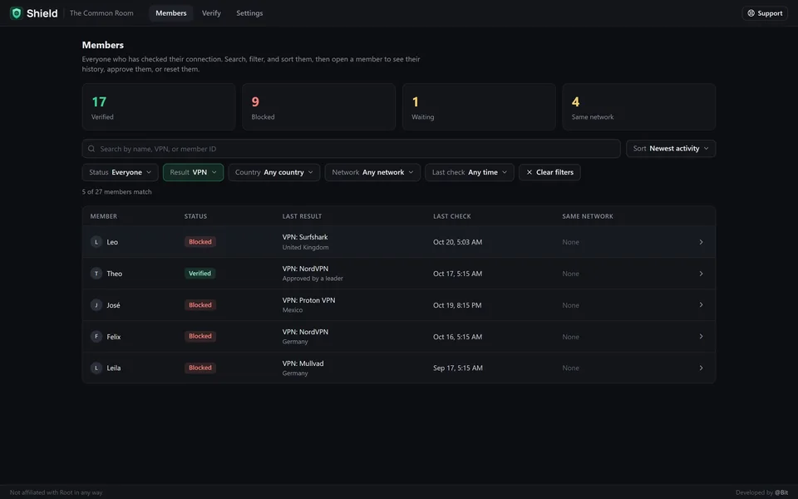Image resolution: width=798 pixels, height=499 pixels.
Task: Focus the search by name input field
Action: [x=351, y=149]
